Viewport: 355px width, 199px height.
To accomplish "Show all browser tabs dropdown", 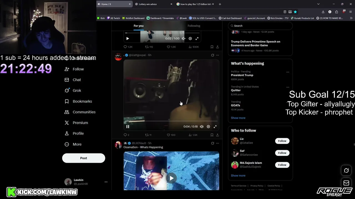I will [x=318, y=4].
